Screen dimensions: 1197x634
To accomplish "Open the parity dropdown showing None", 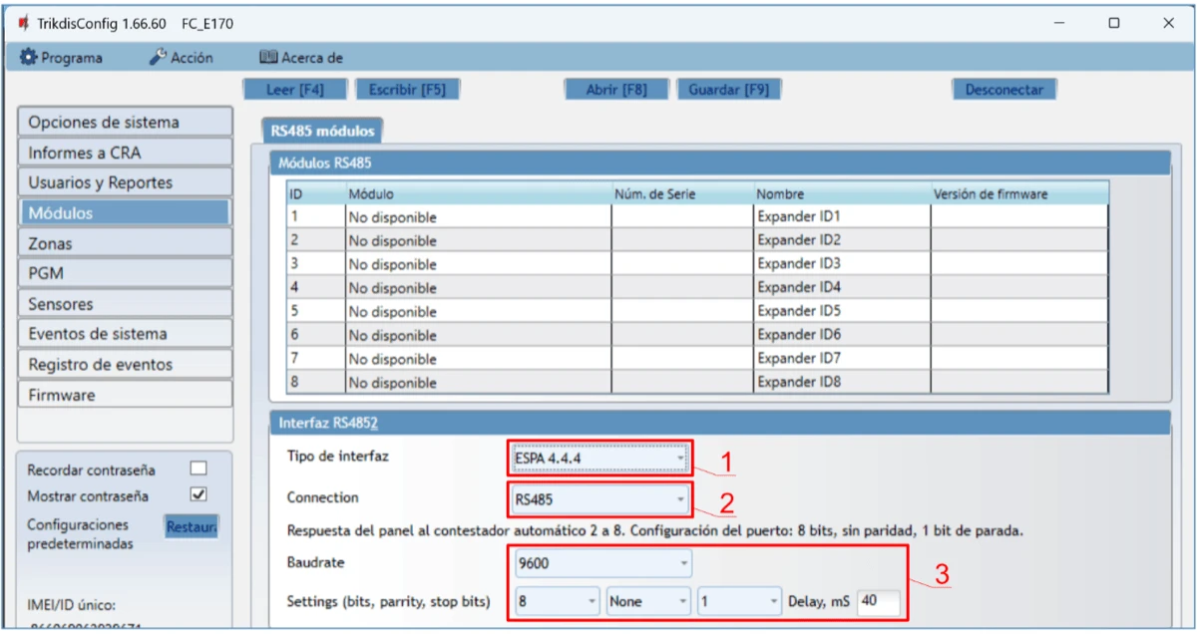I will coord(649,602).
